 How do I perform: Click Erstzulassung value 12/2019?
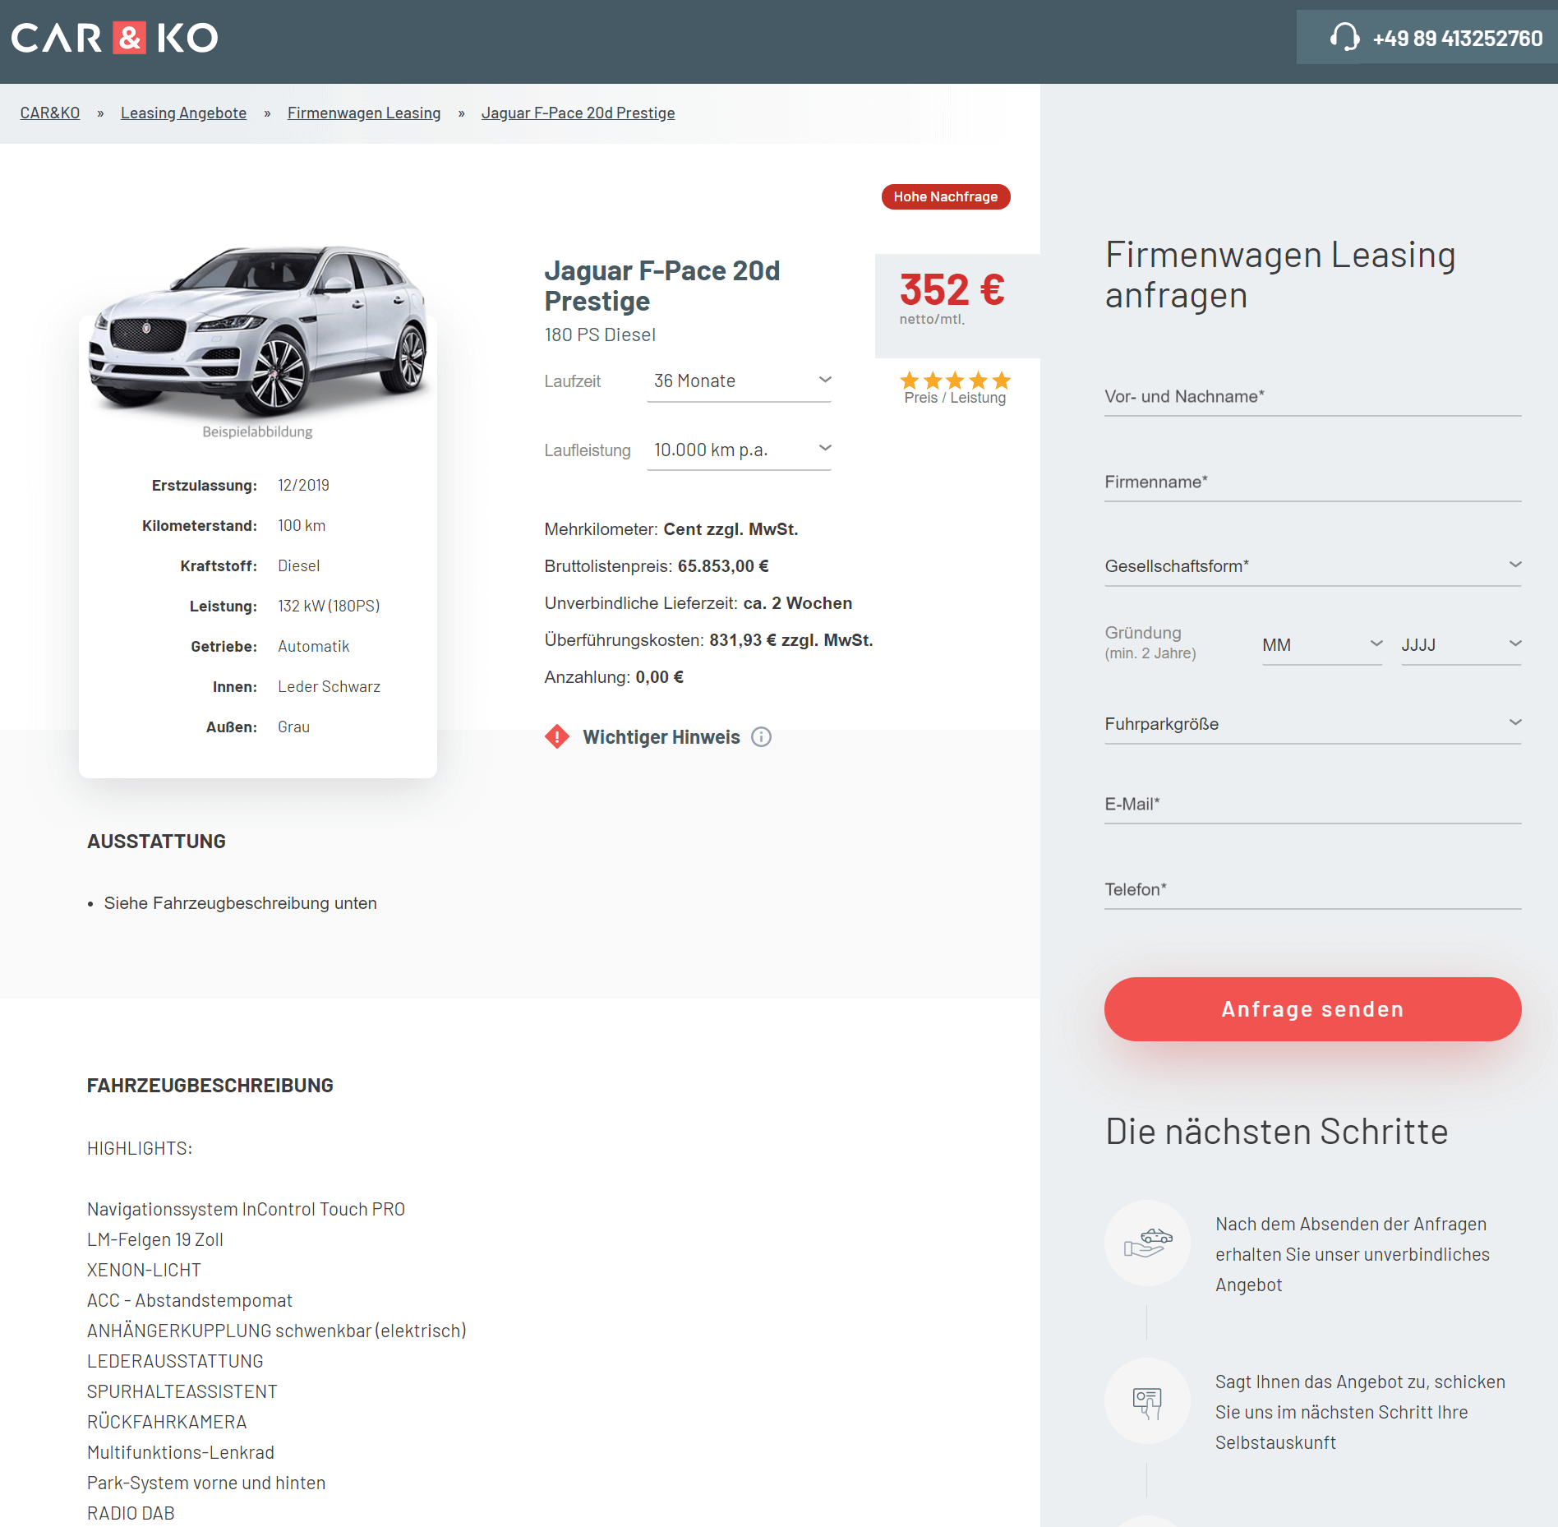(303, 485)
